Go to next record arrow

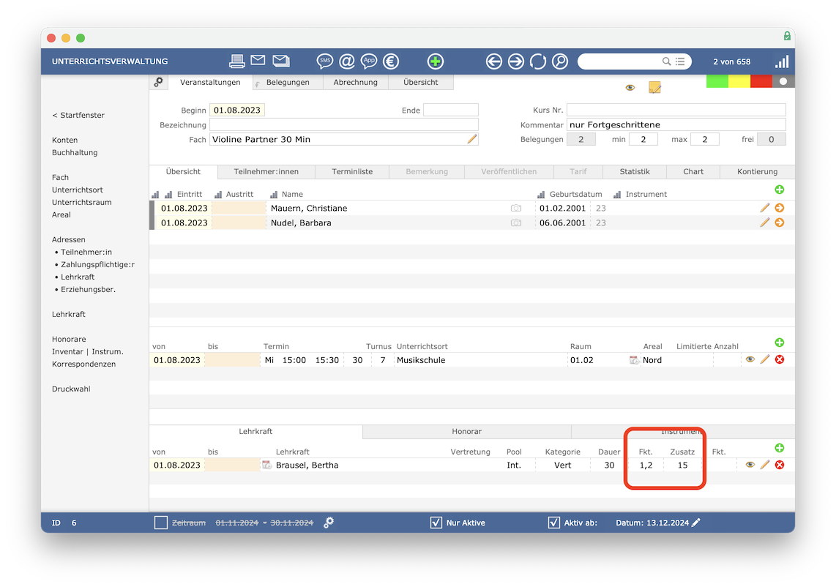515,61
